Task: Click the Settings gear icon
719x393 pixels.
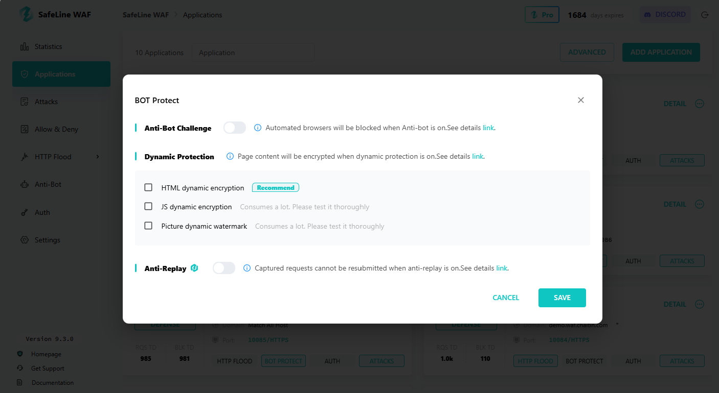Action: point(24,240)
